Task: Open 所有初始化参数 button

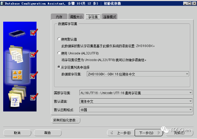Action: coord(65,120)
